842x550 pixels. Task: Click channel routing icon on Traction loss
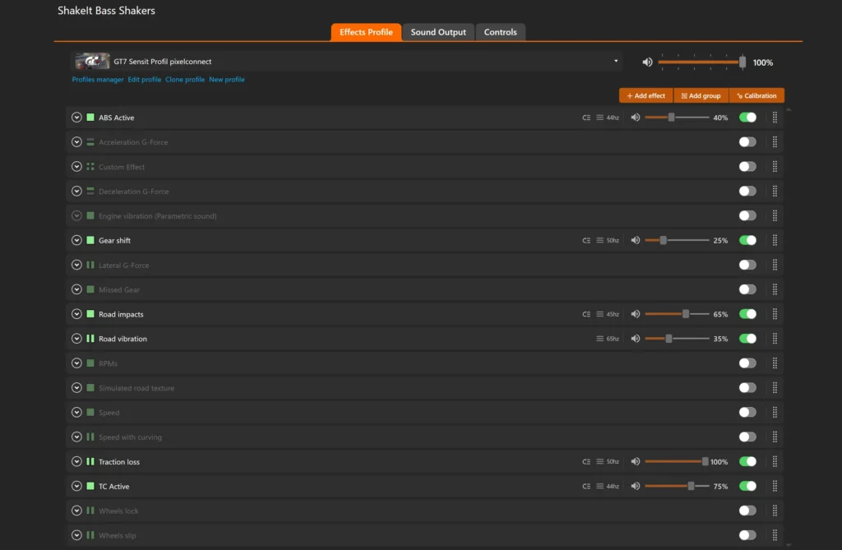tap(585, 462)
